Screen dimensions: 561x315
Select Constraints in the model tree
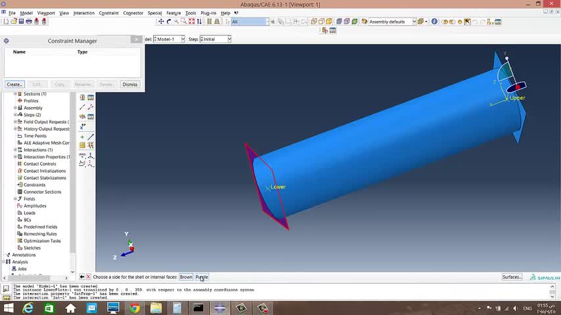(34, 185)
